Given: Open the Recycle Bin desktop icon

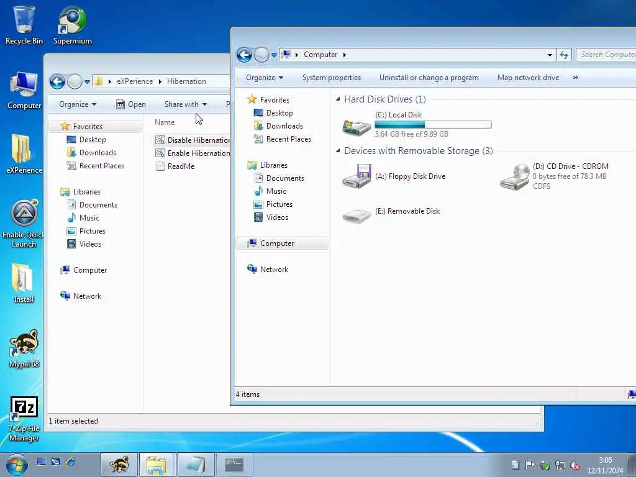Looking at the screenshot, I should click(24, 24).
